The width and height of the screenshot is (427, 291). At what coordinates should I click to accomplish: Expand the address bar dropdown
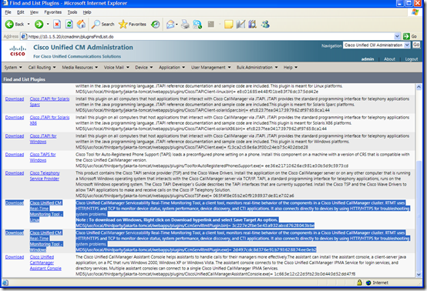click(397, 36)
